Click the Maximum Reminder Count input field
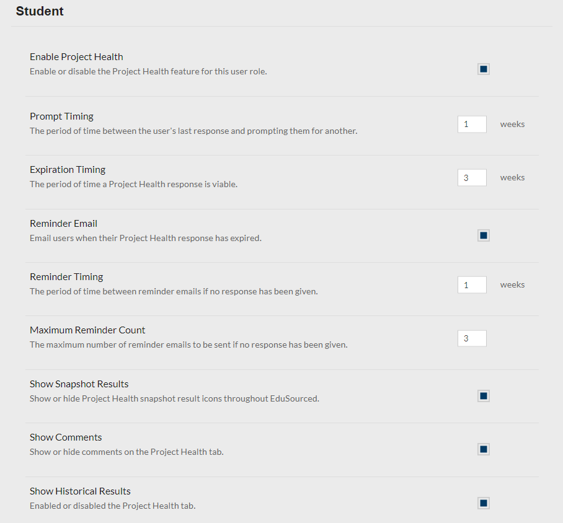This screenshot has height=523, width=563. coord(472,338)
